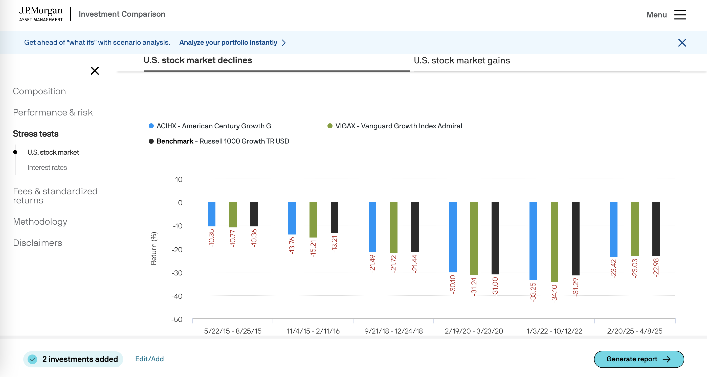This screenshot has width=707, height=377.
Task: Select Interest rates under Stress tests
Action: (x=47, y=168)
